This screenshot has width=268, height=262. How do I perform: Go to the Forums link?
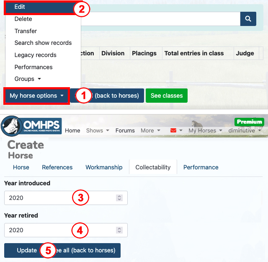pyautogui.click(x=125, y=130)
